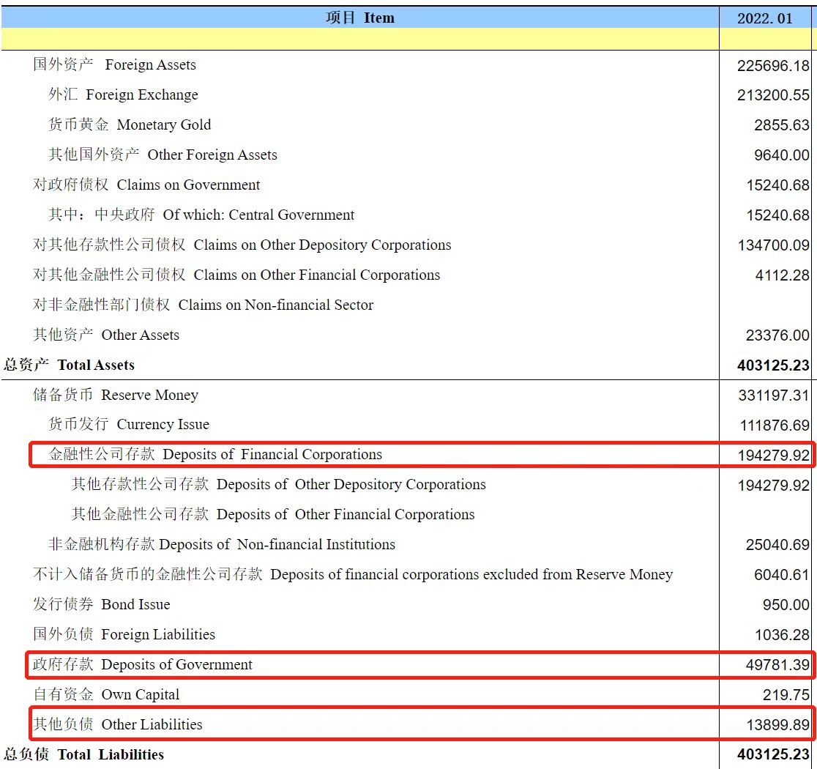The width and height of the screenshot is (817, 769).
Task: Click 'Of which: Central Government' label
Action: [x=201, y=215]
